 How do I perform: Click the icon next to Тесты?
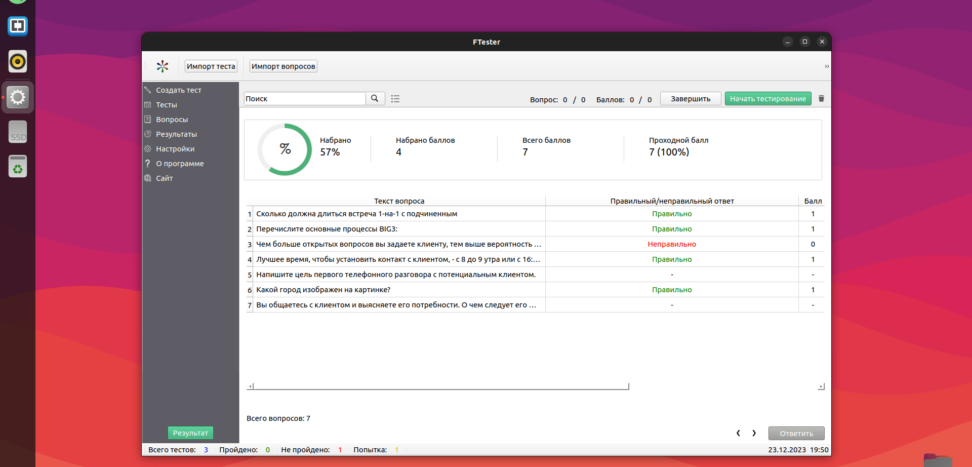(148, 104)
